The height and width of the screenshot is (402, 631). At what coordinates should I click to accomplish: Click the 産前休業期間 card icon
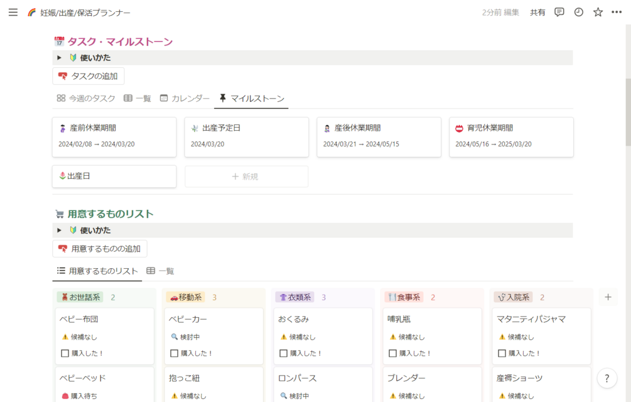62,128
